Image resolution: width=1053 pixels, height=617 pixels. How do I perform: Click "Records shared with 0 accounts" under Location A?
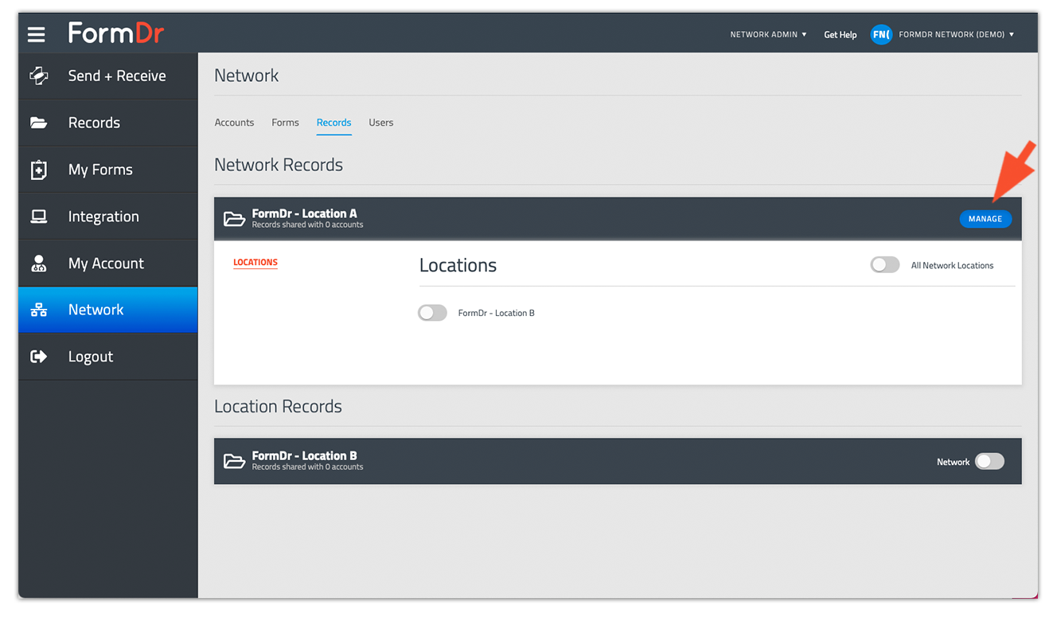(307, 225)
